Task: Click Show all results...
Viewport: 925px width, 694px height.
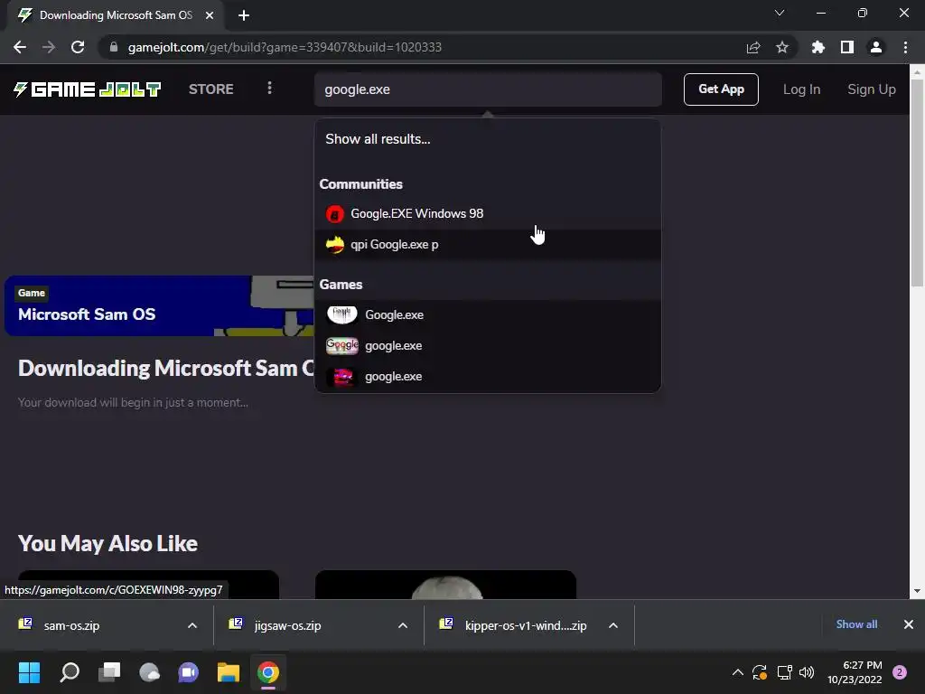Action: tap(378, 138)
